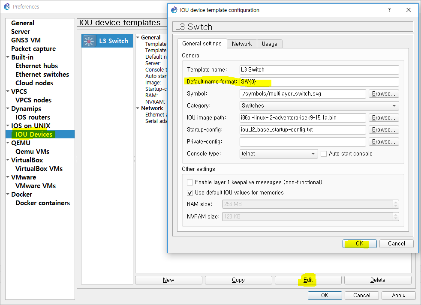Toggle Auto start console checkbox

click(324, 154)
